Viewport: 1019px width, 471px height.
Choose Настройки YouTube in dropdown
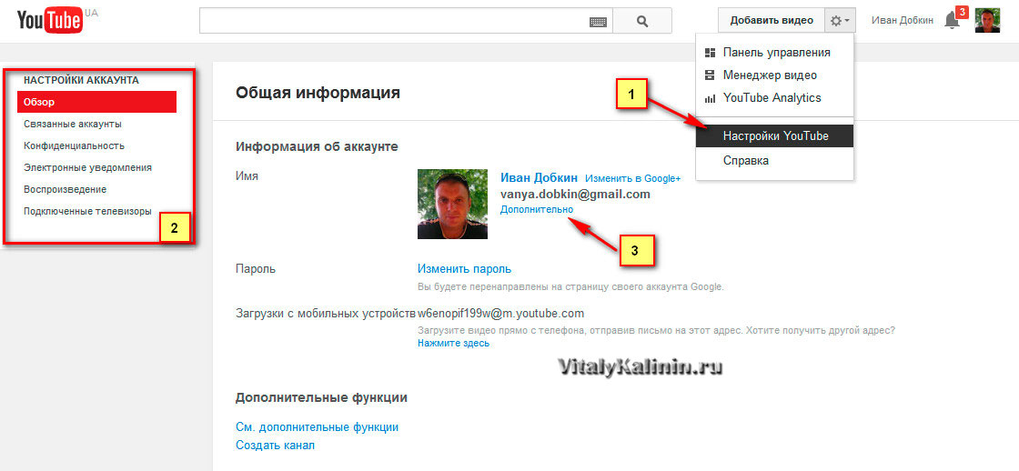(x=775, y=135)
